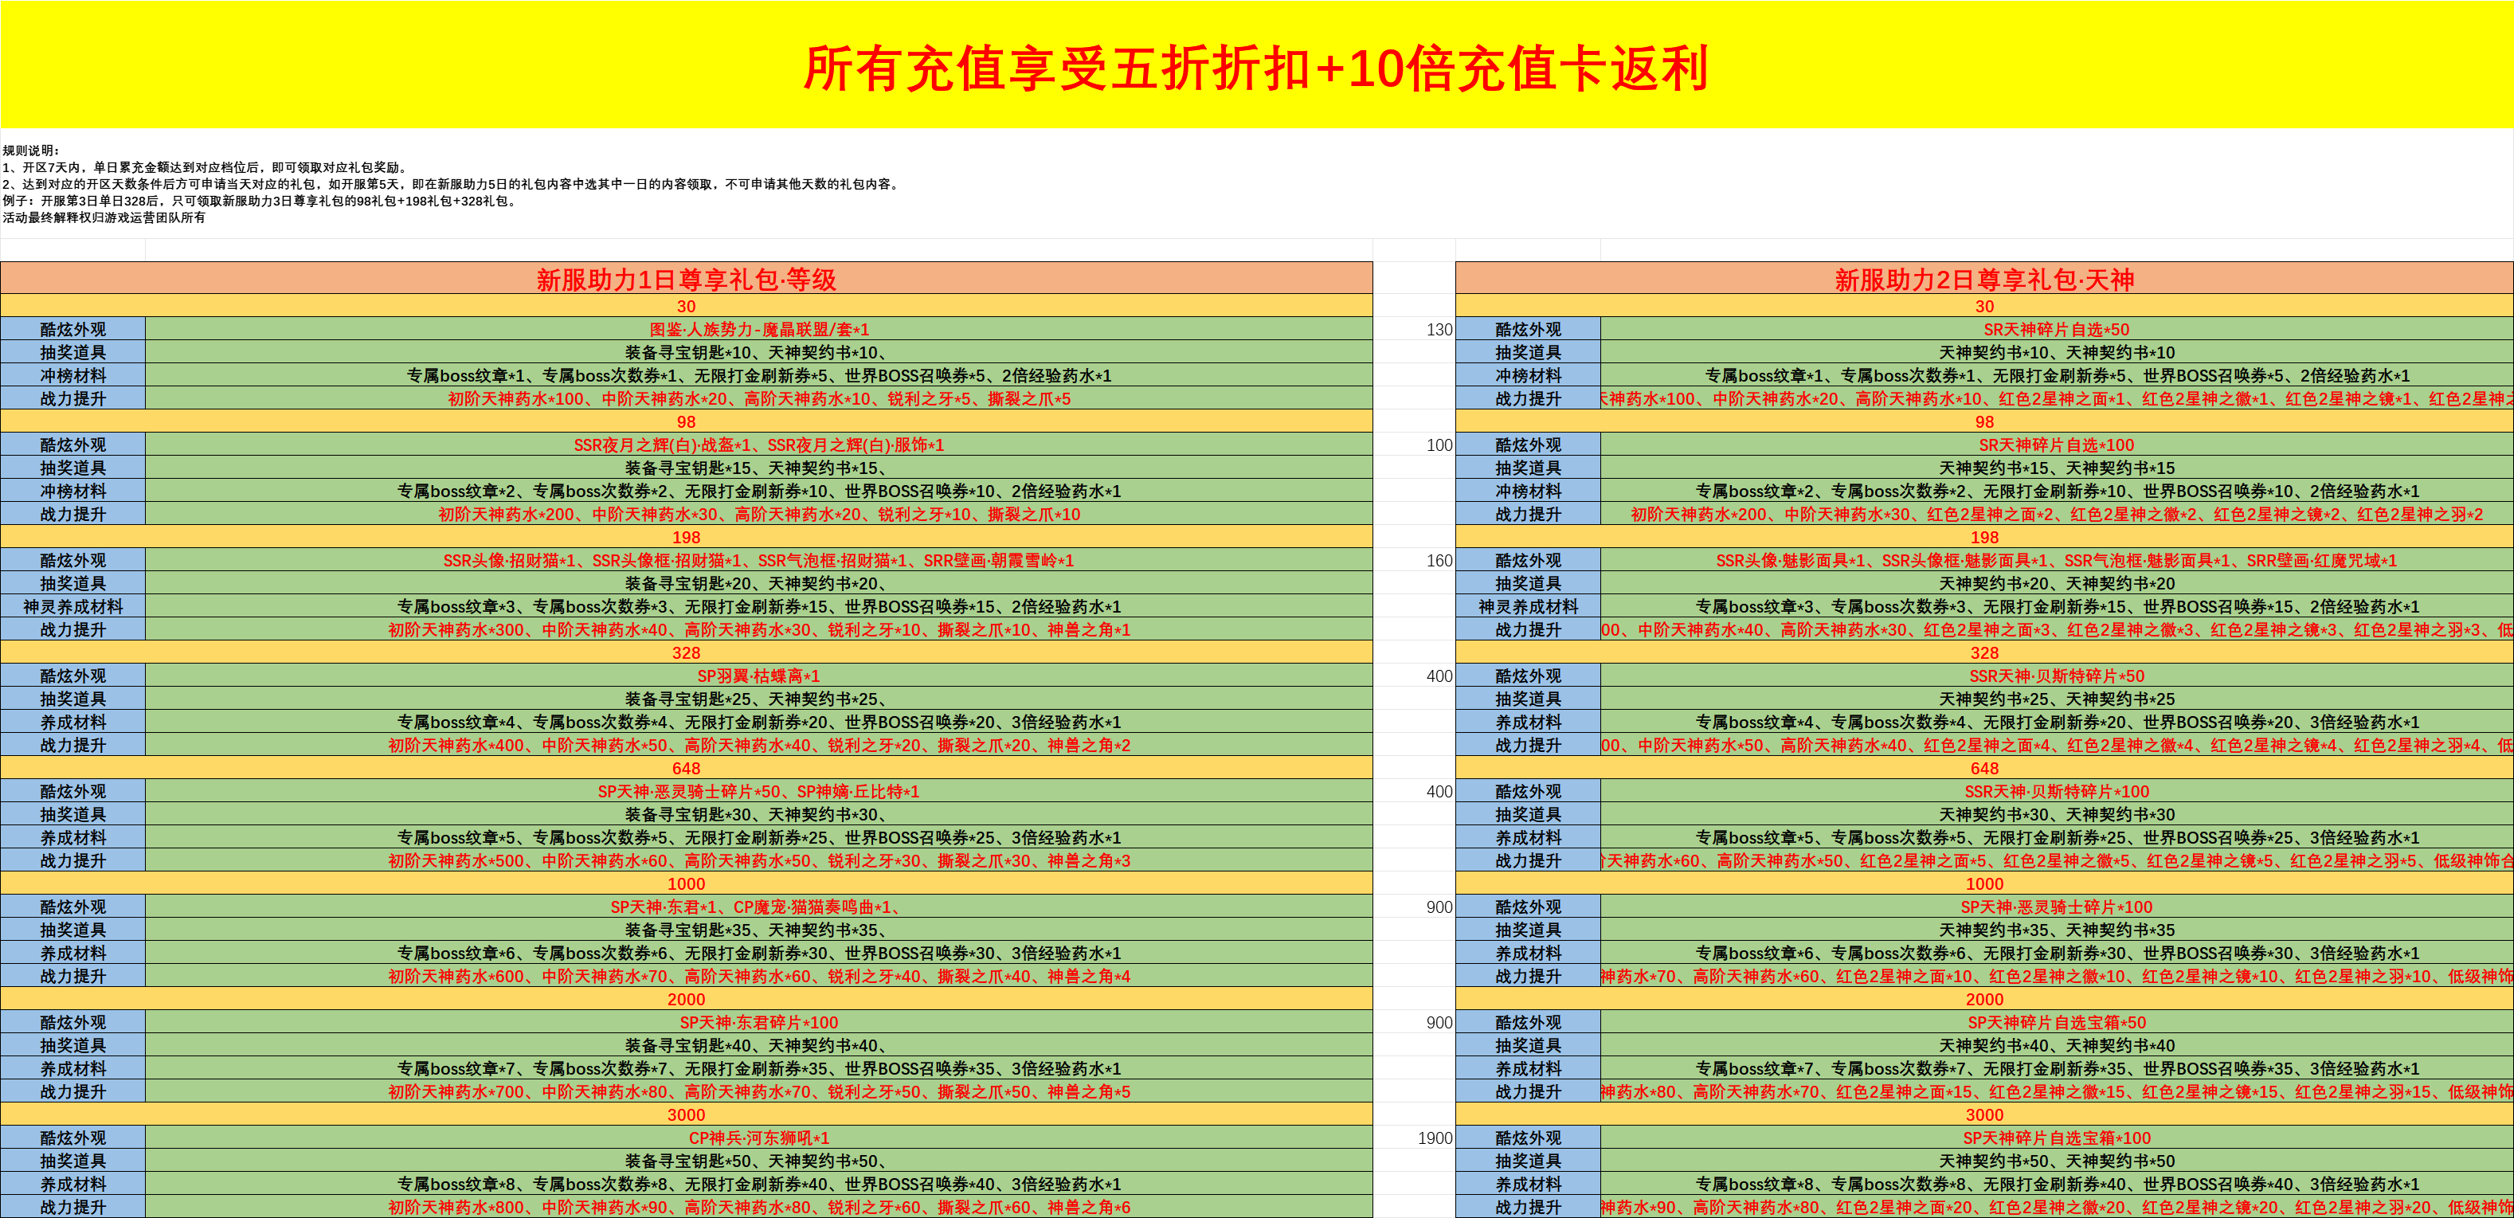Click rule line starting 2、达到对应的开区天数

point(452,183)
